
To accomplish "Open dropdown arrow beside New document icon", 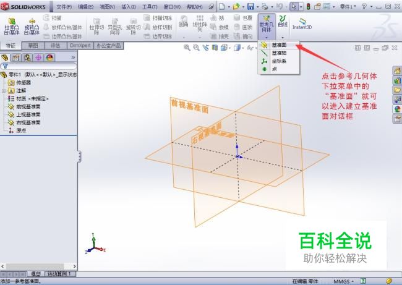I will pyautogui.click(x=229, y=7).
